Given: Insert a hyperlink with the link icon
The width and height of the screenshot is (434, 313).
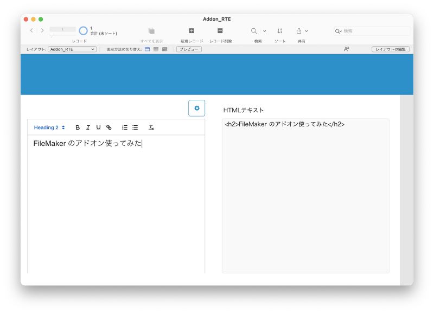Looking at the screenshot, I should click(x=109, y=127).
